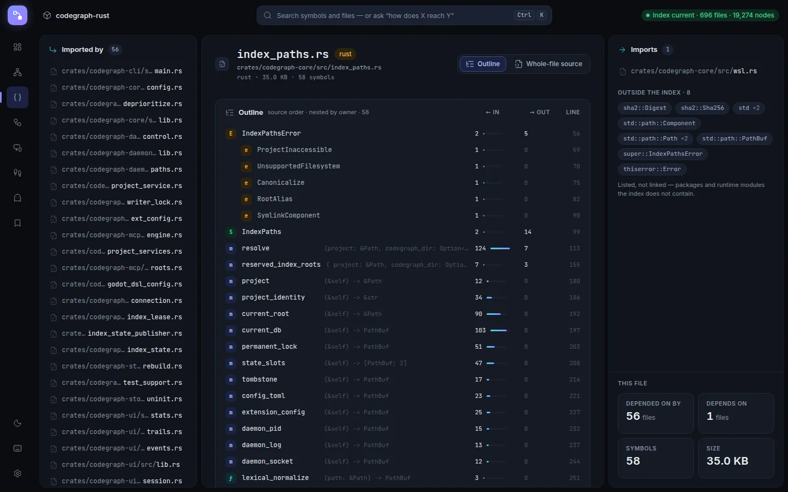Click the codegraph app logo
Viewport: 788px width, 492px height.
point(18,15)
